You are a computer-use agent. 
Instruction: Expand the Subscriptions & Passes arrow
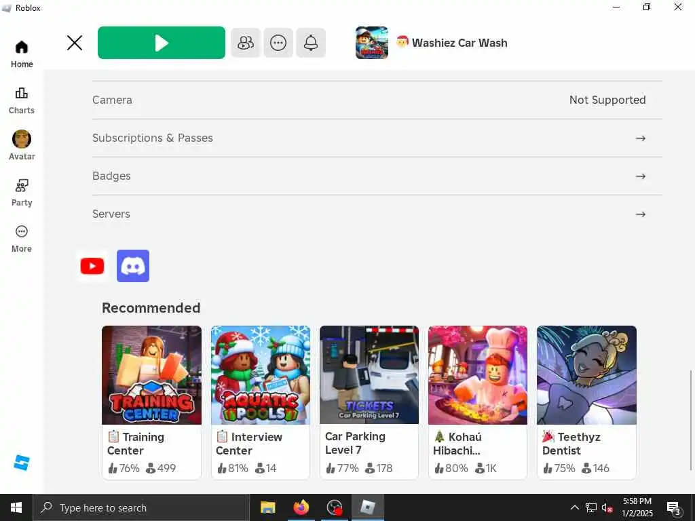tap(641, 138)
